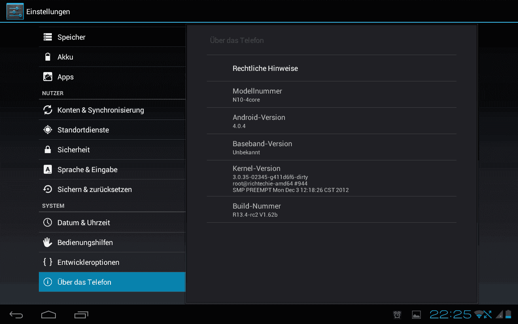Click the Sicherheit padlock icon
Screen dimensions: 518x324
[48, 150]
